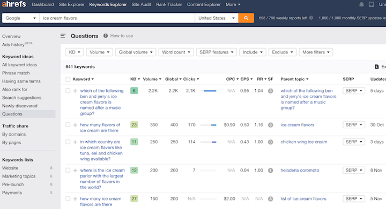Add 'how many ice cream flavors are there' with plus
This screenshot has width=386, height=209.
pyautogui.click(x=75, y=199)
